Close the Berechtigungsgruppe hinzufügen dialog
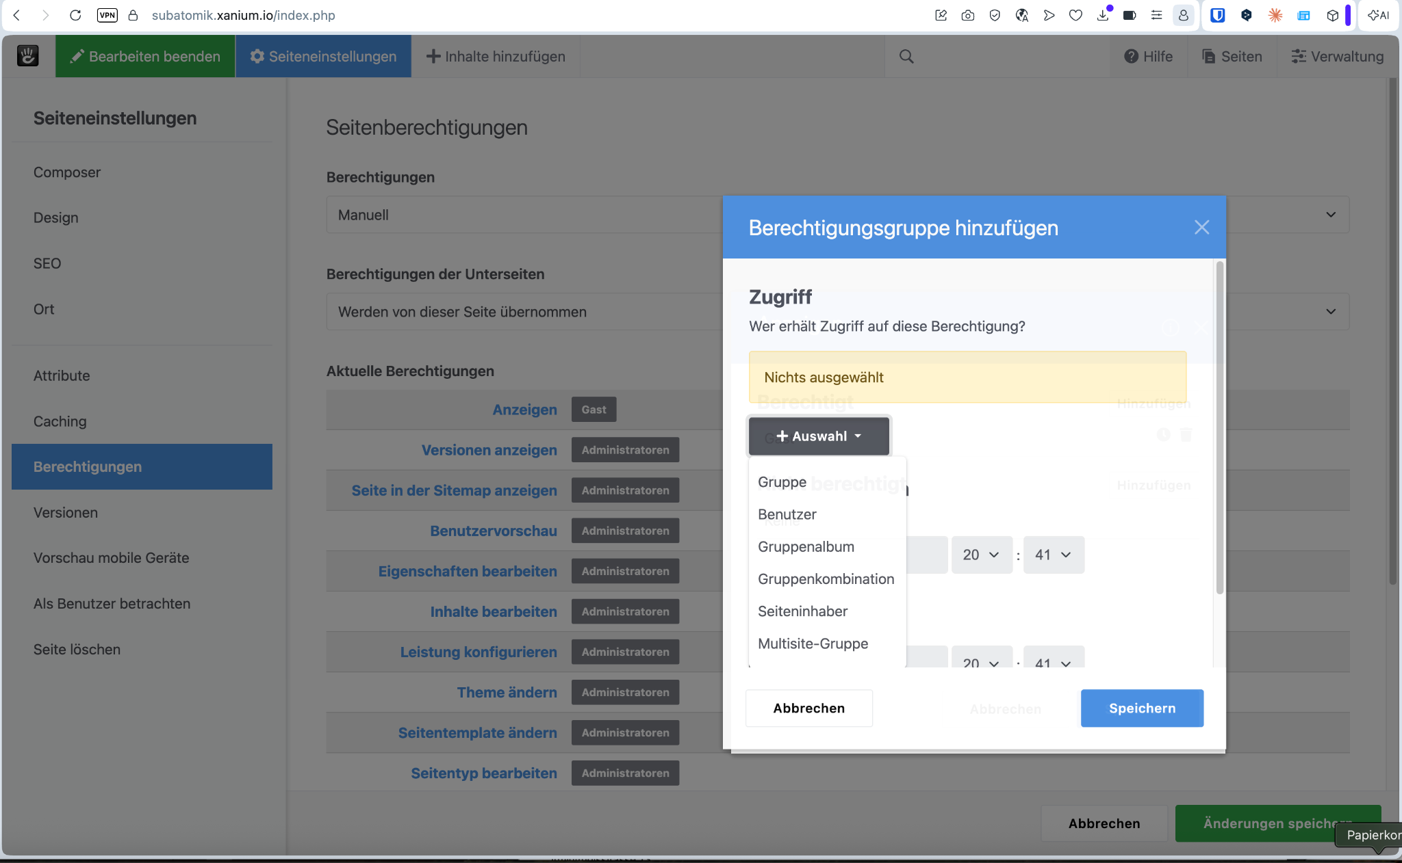Screen dimensions: 1402x863 coord(1201,228)
